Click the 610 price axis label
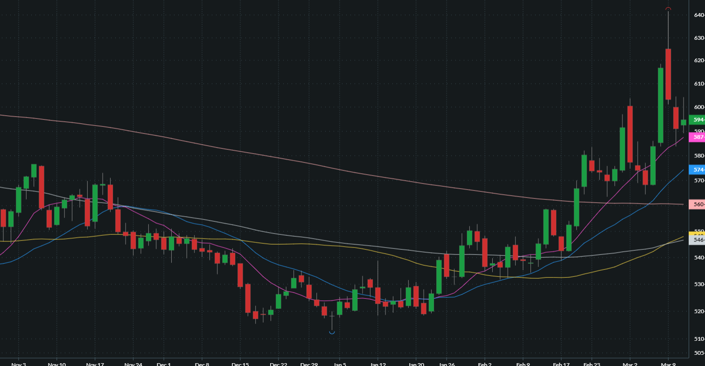 tap(698, 84)
